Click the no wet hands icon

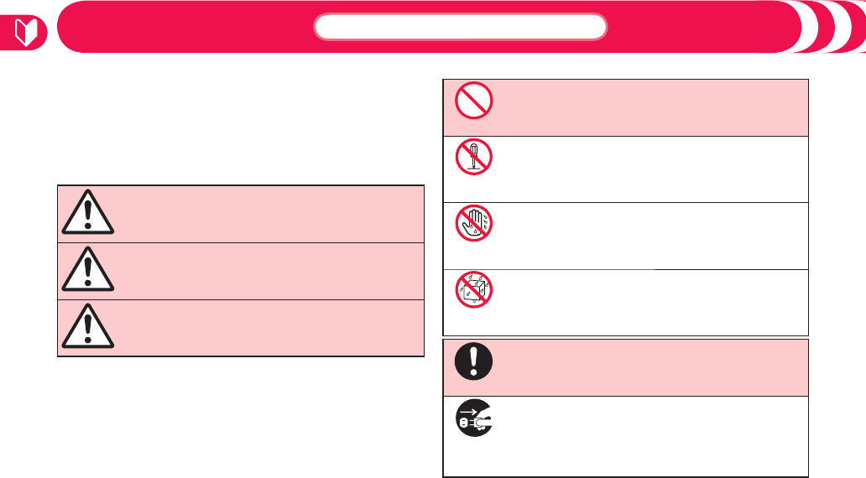475,222
